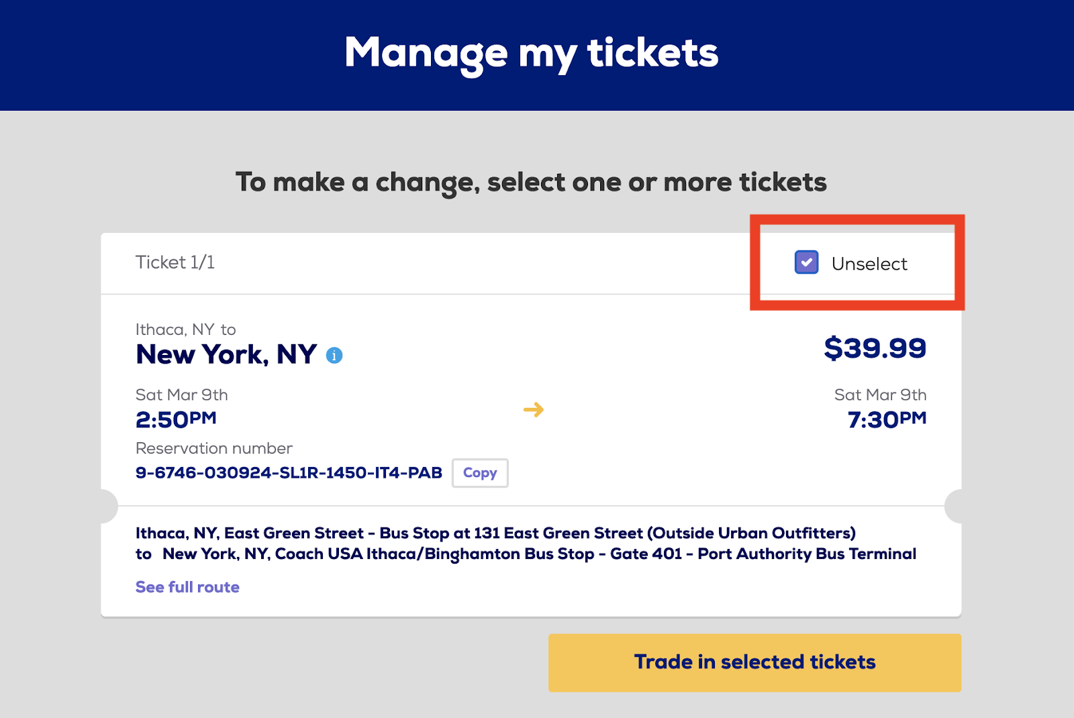Click the departure date Sat Mar 9th on left

182,395
